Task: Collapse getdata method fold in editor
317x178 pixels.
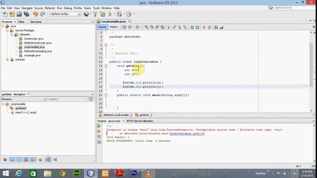Action: pos(106,66)
